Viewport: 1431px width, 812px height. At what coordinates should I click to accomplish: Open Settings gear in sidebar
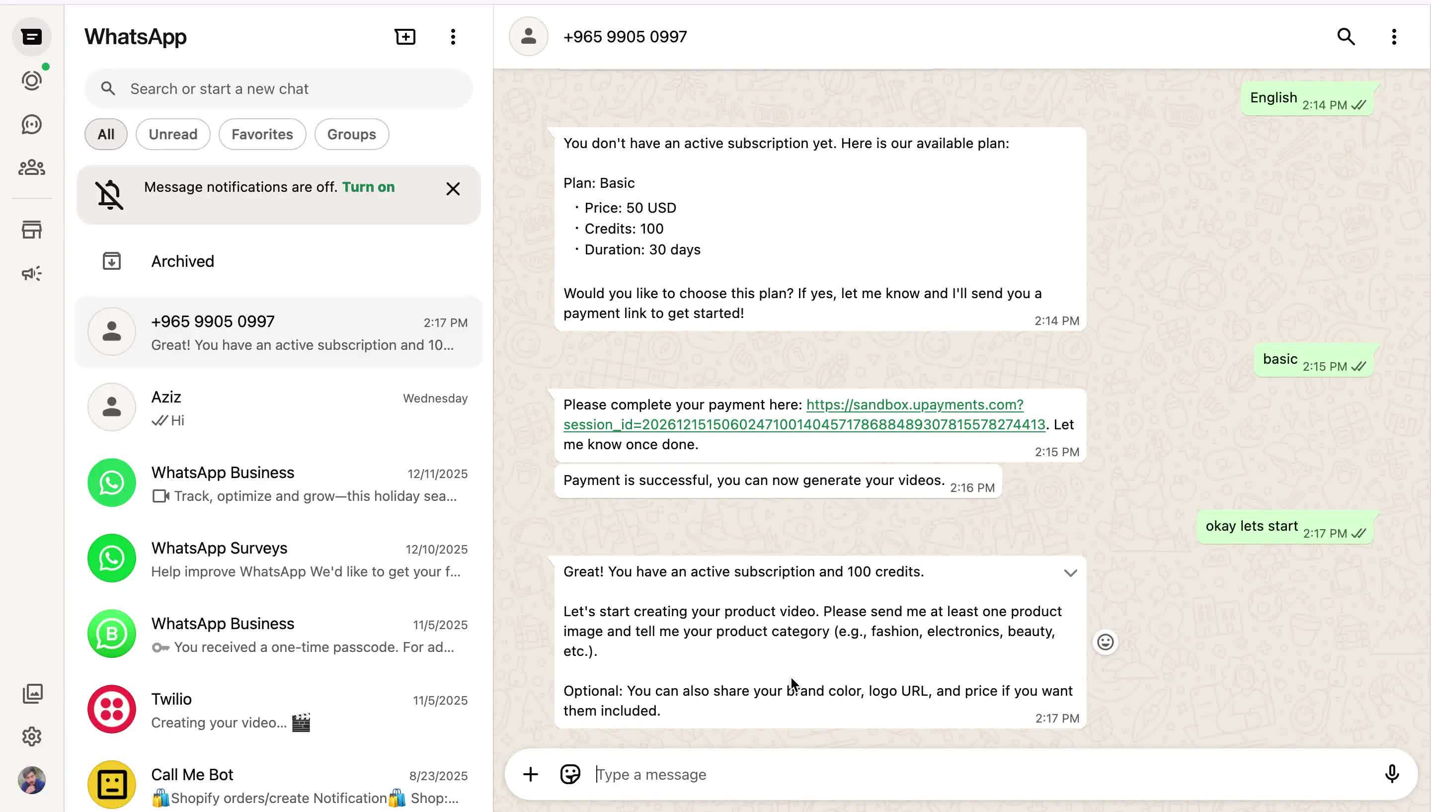click(x=32, y=736)
